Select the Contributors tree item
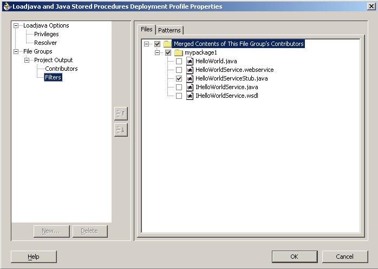This screenshot has width=378, height=269. tap(61, 69)
